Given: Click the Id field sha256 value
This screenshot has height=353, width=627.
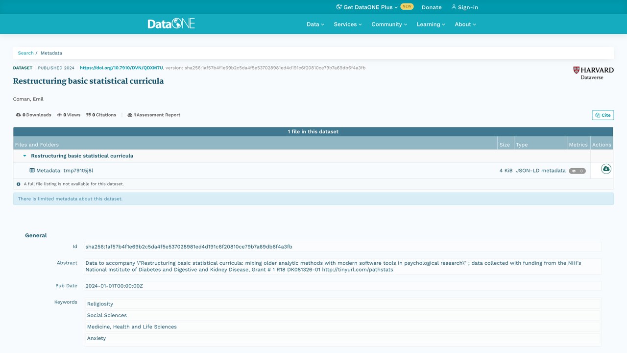Looking at the screenshot, I should click(x=189, y=247).
